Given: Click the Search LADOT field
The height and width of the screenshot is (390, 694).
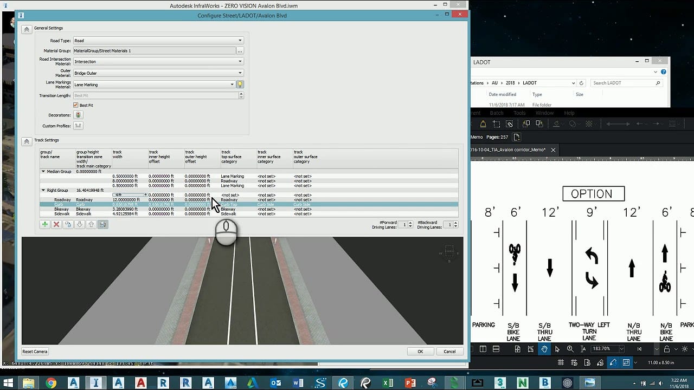Looking at the screenshot, I should 623,83.
